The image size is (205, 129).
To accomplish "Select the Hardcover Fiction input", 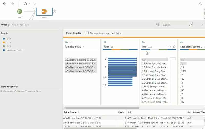I will tap(15, 50).
